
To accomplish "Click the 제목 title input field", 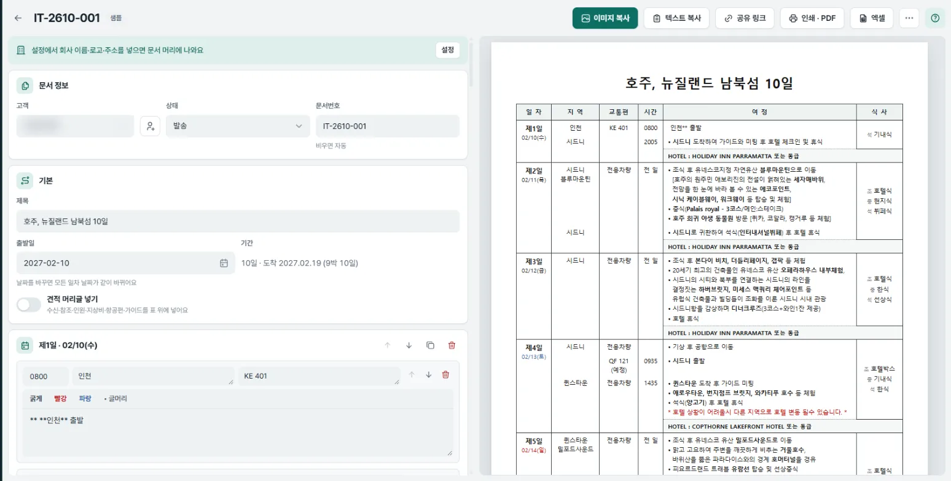I will pyautogui.click(x=238, y=221).
